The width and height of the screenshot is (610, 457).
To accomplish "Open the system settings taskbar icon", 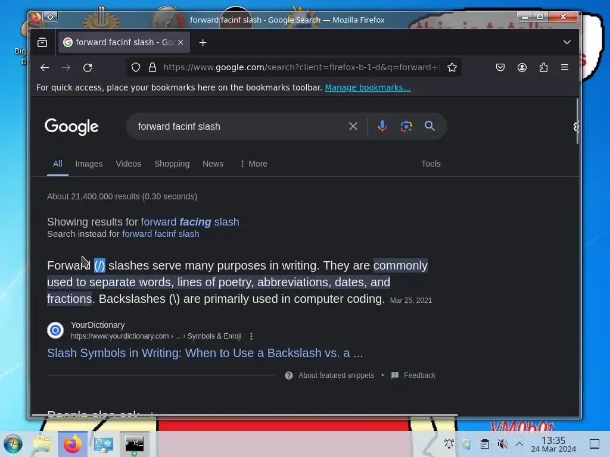I will tap(104, 444).
